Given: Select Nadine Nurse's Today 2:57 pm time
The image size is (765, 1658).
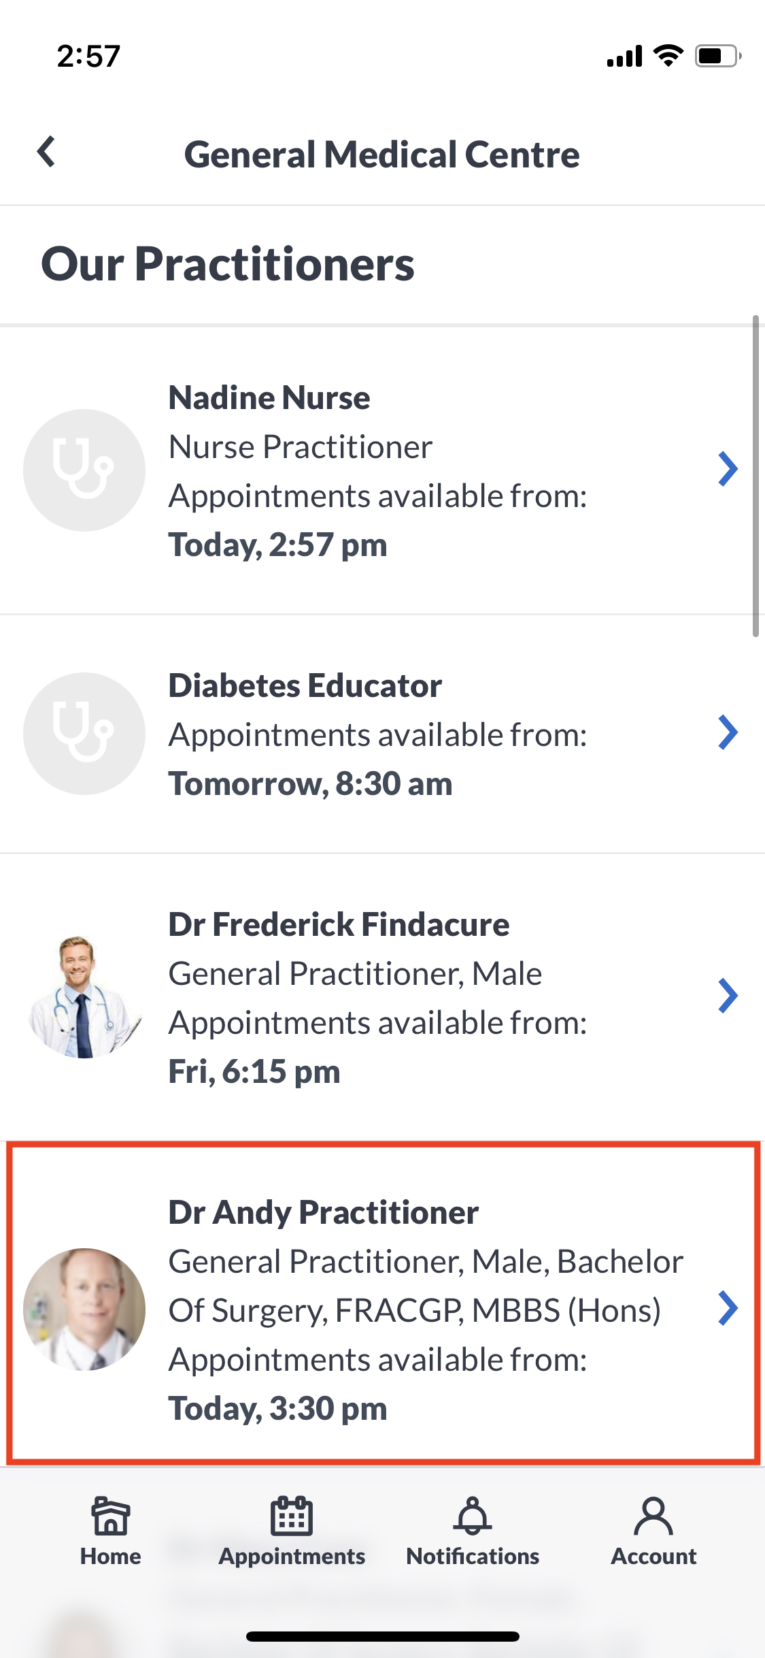Looking at the screenshot, I should [278, 545].
